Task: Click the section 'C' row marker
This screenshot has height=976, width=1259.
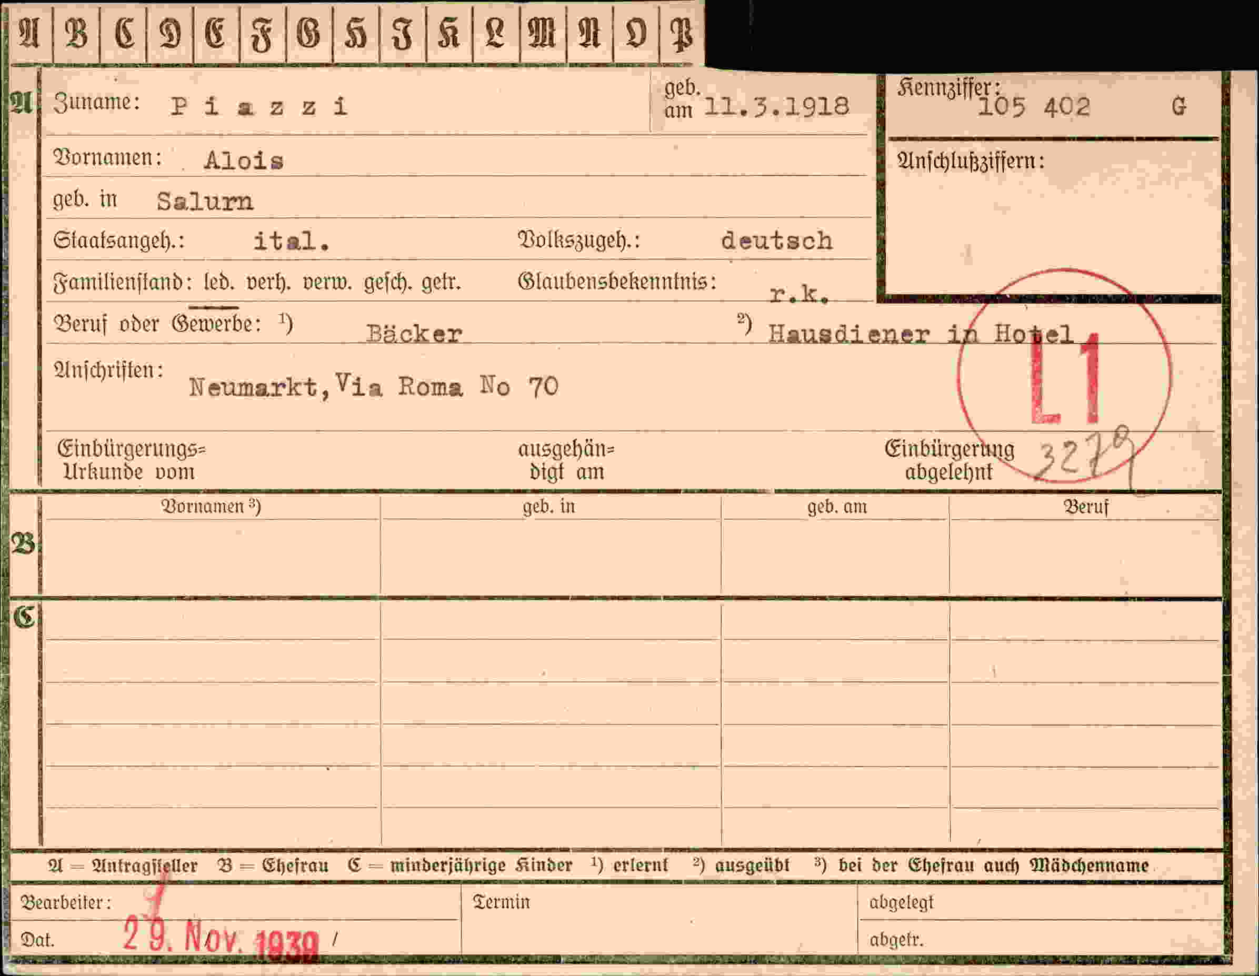Action: click(x=25, y=617)
